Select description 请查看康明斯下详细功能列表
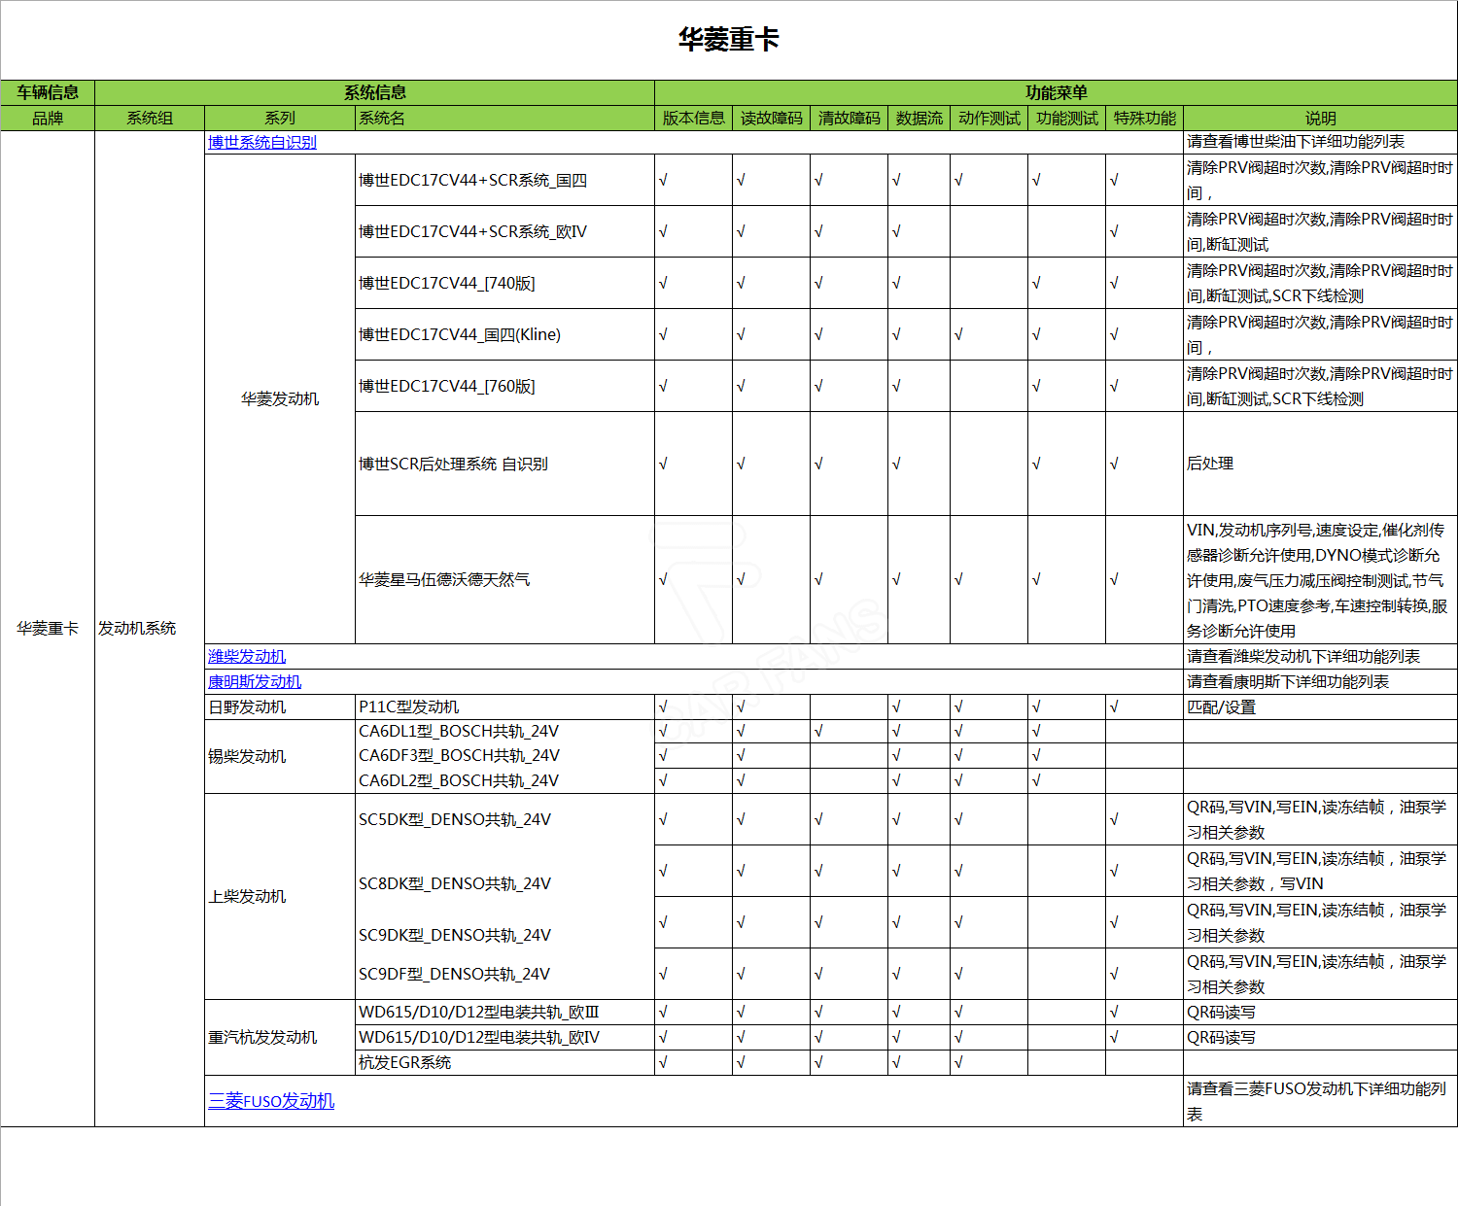This screenshot has width=1458, height=1206. tap(1320, 681)
